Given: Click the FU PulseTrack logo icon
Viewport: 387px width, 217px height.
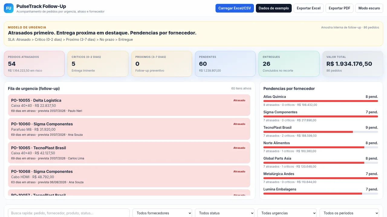Looking at the screenshot, I should [9, 8].
